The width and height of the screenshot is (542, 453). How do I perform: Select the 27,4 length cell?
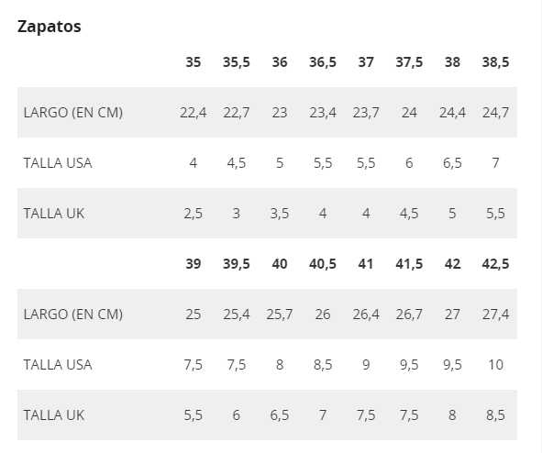(495, 315)
